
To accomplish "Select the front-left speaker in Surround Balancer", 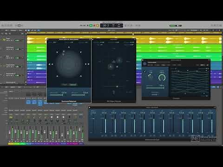I will (x=57, y=52).
